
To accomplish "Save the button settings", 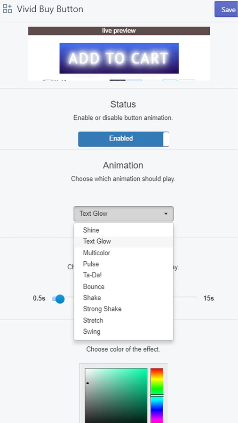I will [x=227, y=9].
